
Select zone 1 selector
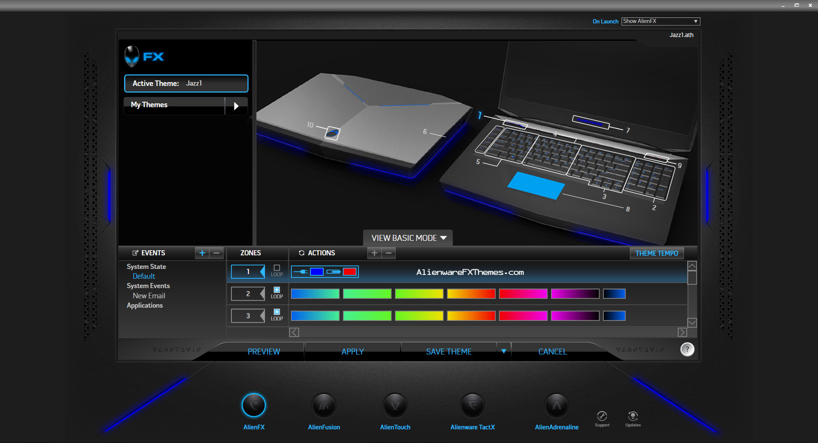(x=248, y=272)
